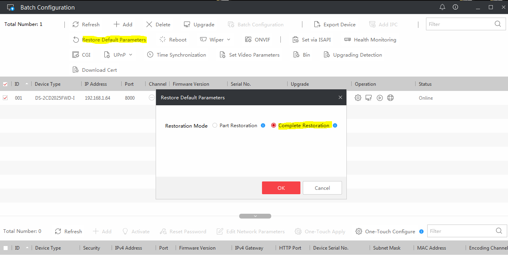508x260 pixels.
Task: Click the gear settings icon in Operation column
Action: tap(358, 98)
